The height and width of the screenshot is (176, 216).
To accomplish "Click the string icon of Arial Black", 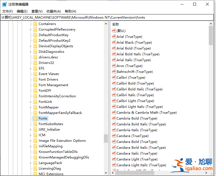I will click(114, 42).
